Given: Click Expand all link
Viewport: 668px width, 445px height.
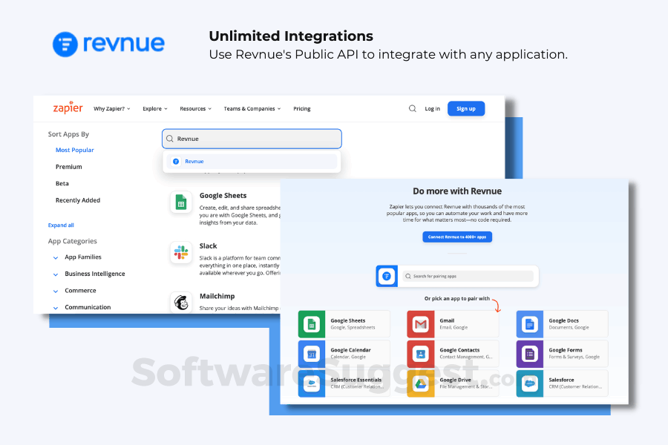Looking at the screenshot, I should pyautogui.click(x=61, y=225).
